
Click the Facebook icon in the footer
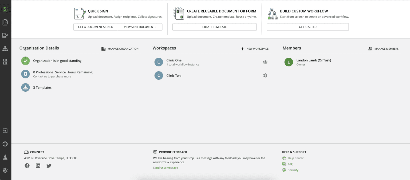click(27, 165)
